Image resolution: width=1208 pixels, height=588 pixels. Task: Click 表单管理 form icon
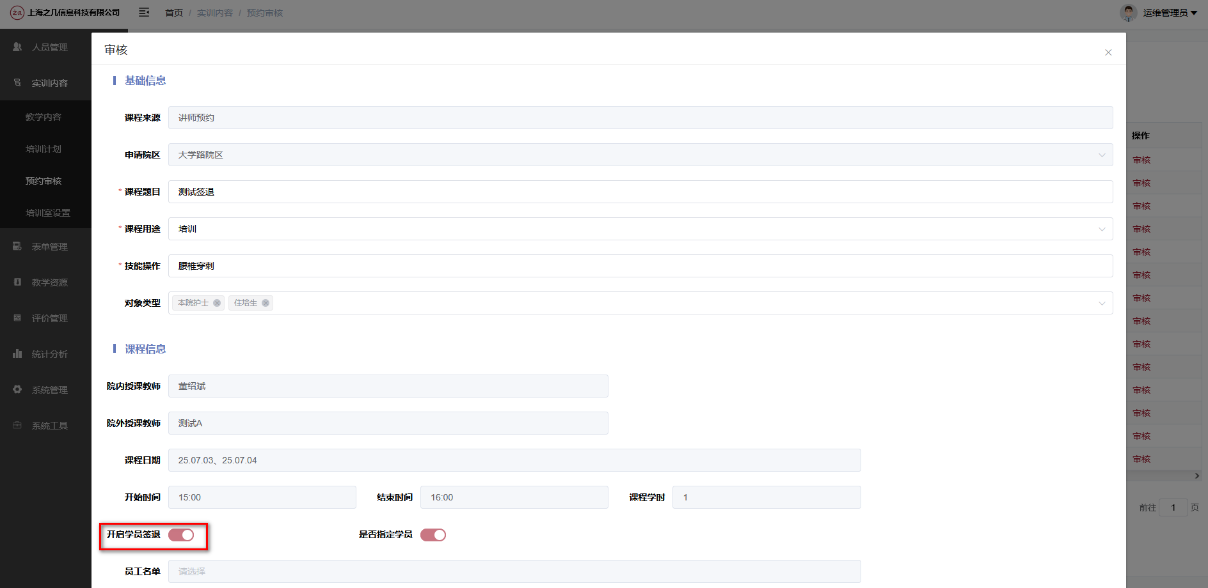[x=17, y=246]
